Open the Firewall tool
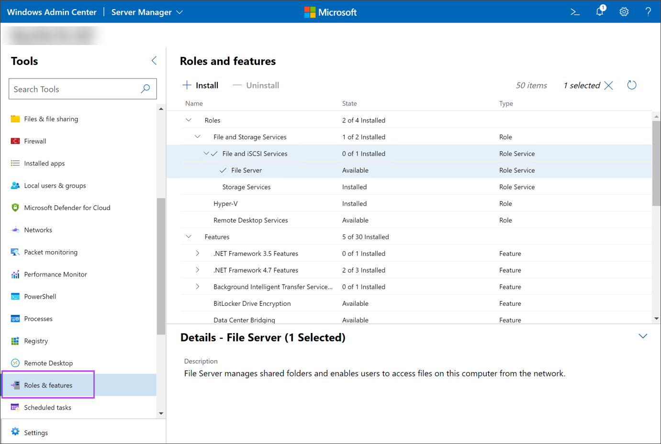Image resolution: width=661 pixels, height=444 pixels. coord(35,141)
